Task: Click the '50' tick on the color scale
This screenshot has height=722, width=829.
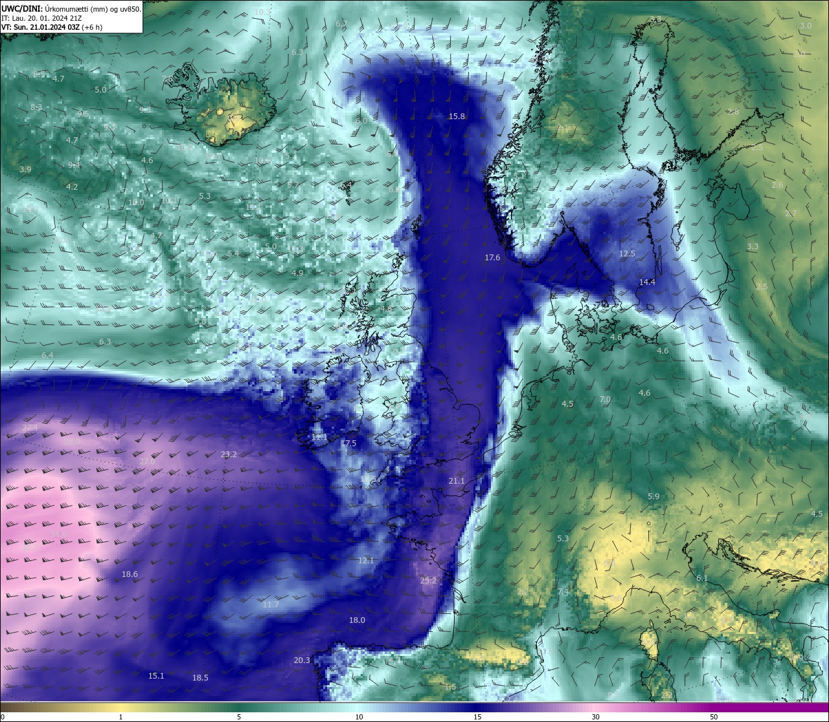Action: pos(714,717)
